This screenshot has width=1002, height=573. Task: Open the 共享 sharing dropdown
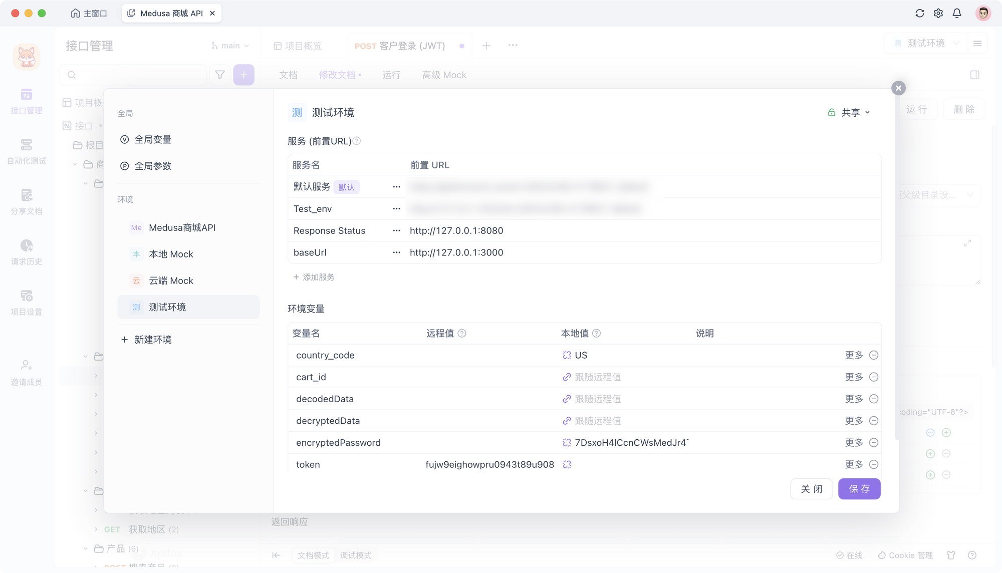[850, 113]
